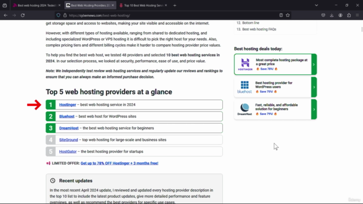Open the recent browsing icon at tab bar left
Image resolution: width=363 pixels, height=204 pixels.
[x=5, y=5]
